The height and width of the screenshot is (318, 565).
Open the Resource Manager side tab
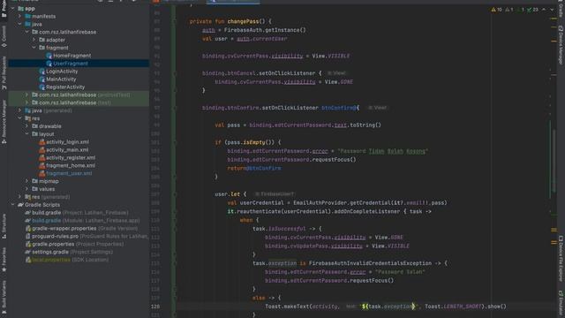pos(4,122)
